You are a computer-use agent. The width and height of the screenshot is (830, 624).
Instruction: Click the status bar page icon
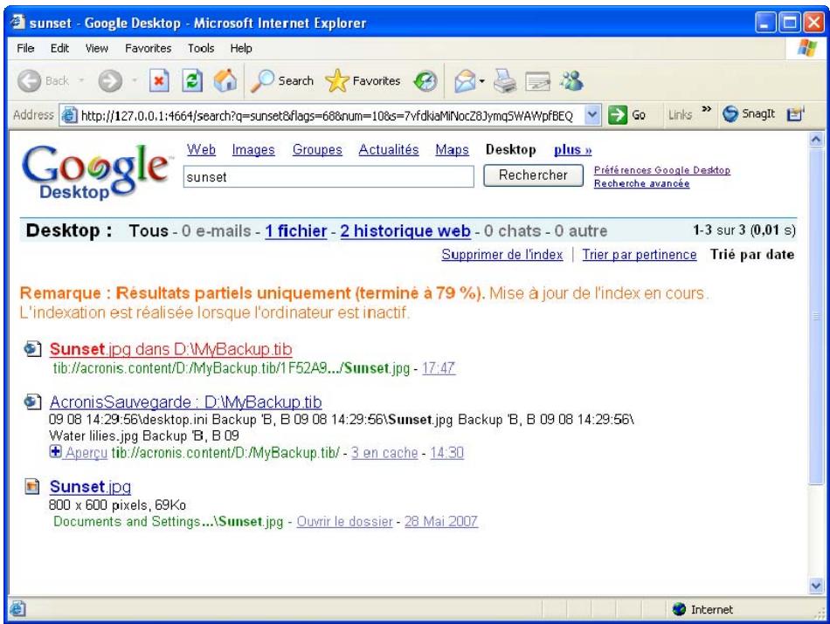17,609
